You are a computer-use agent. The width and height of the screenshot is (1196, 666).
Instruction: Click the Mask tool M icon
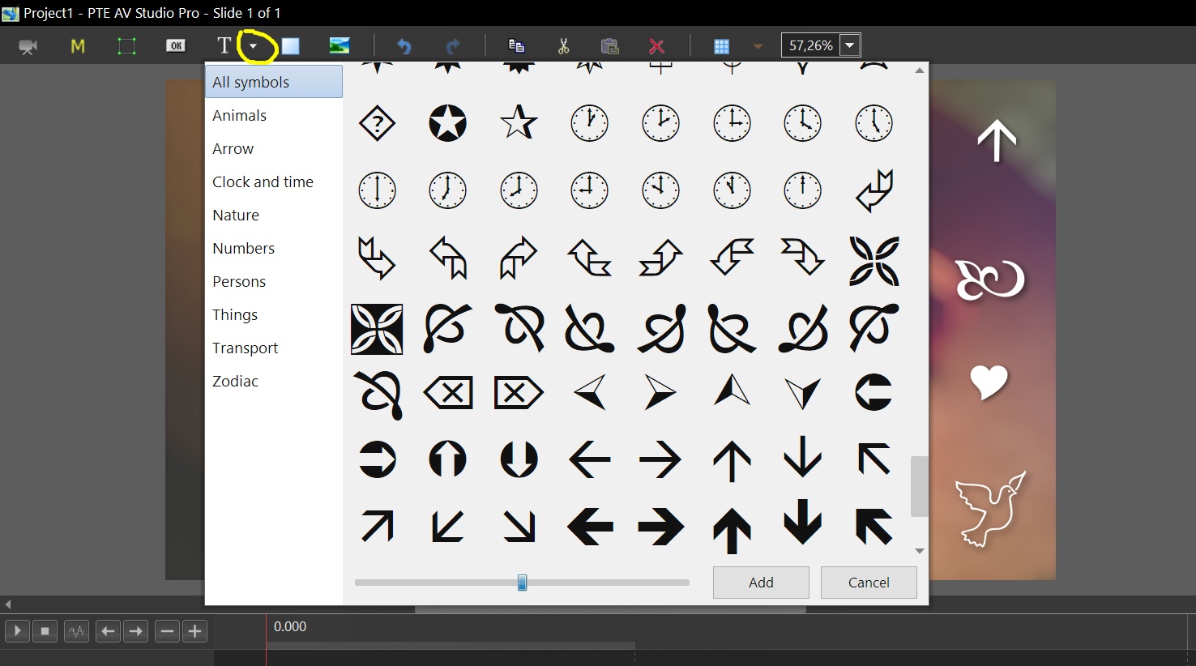click(x=78, y=46)
